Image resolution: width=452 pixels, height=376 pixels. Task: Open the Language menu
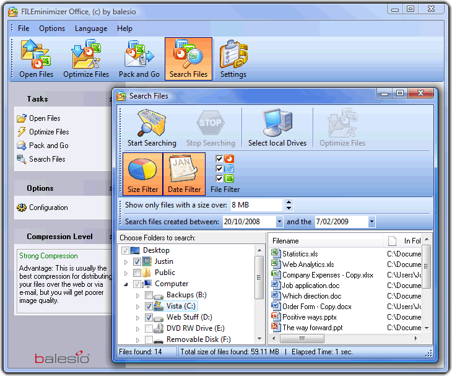90,28
